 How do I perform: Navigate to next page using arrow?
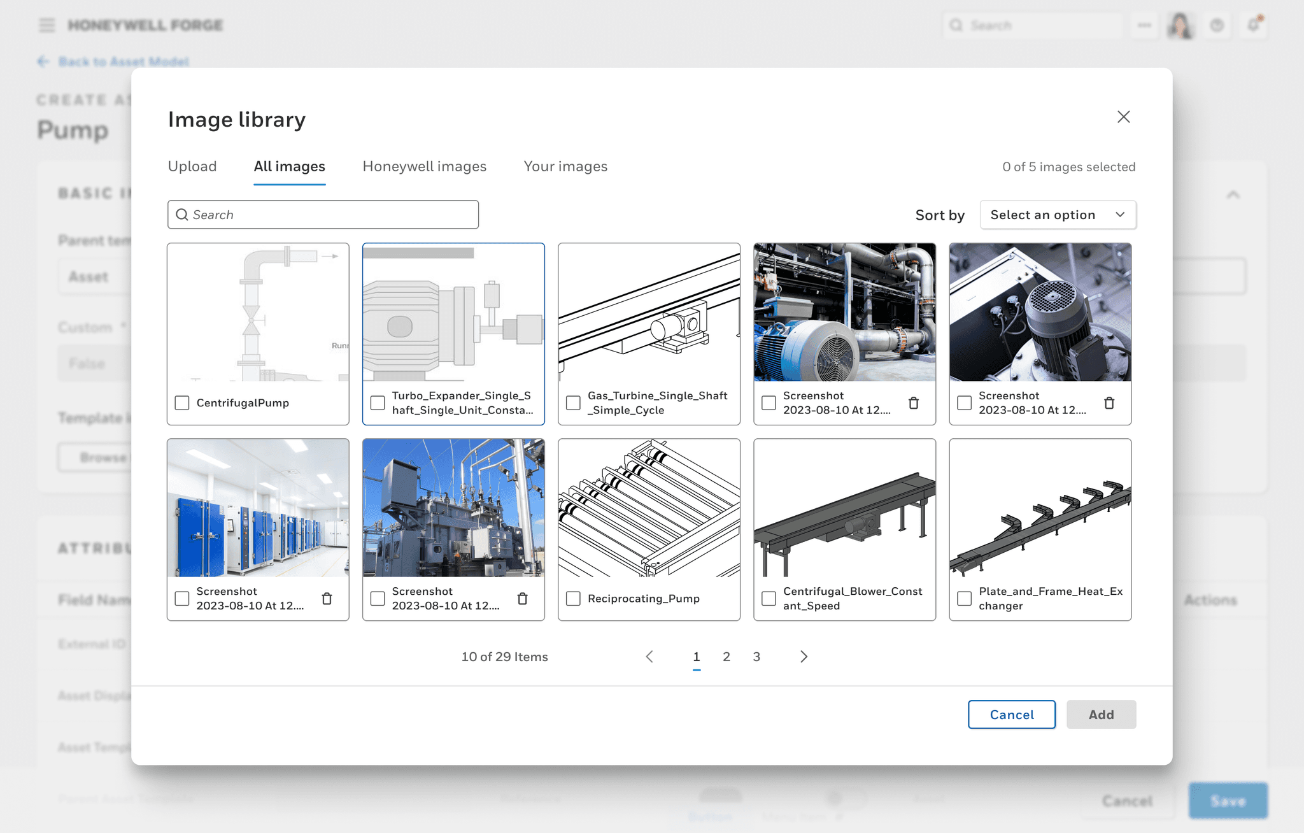802,656
